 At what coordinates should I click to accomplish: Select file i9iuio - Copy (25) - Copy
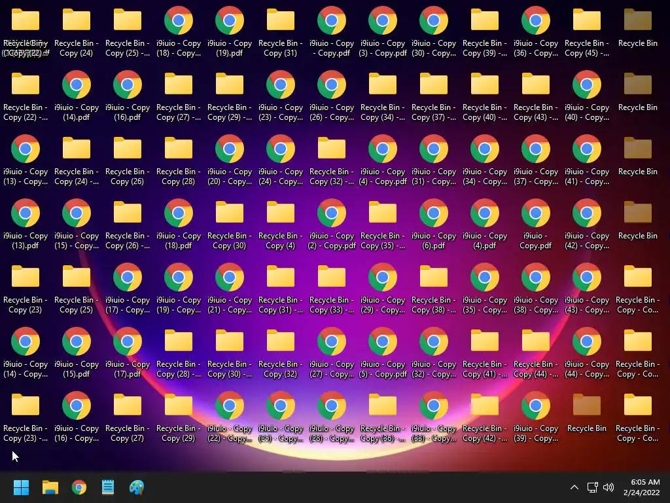[280, 417]
